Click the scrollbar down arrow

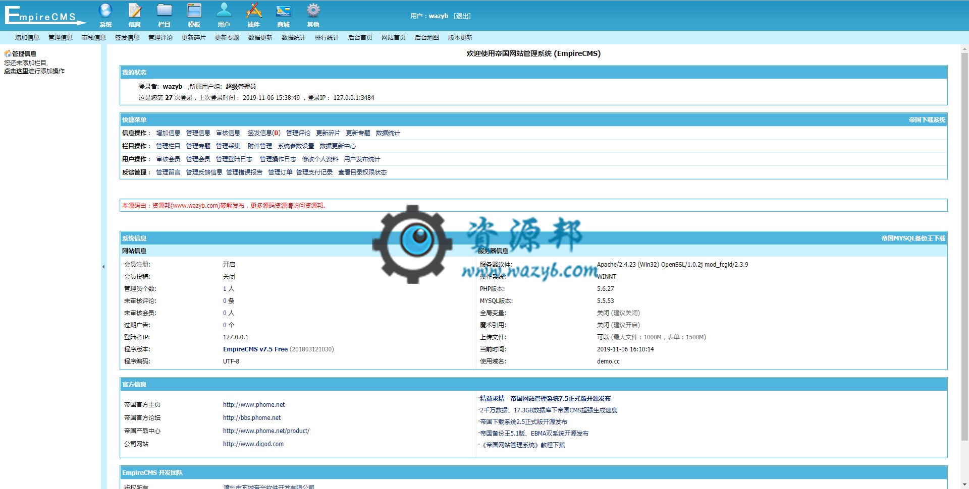point(964,485)
